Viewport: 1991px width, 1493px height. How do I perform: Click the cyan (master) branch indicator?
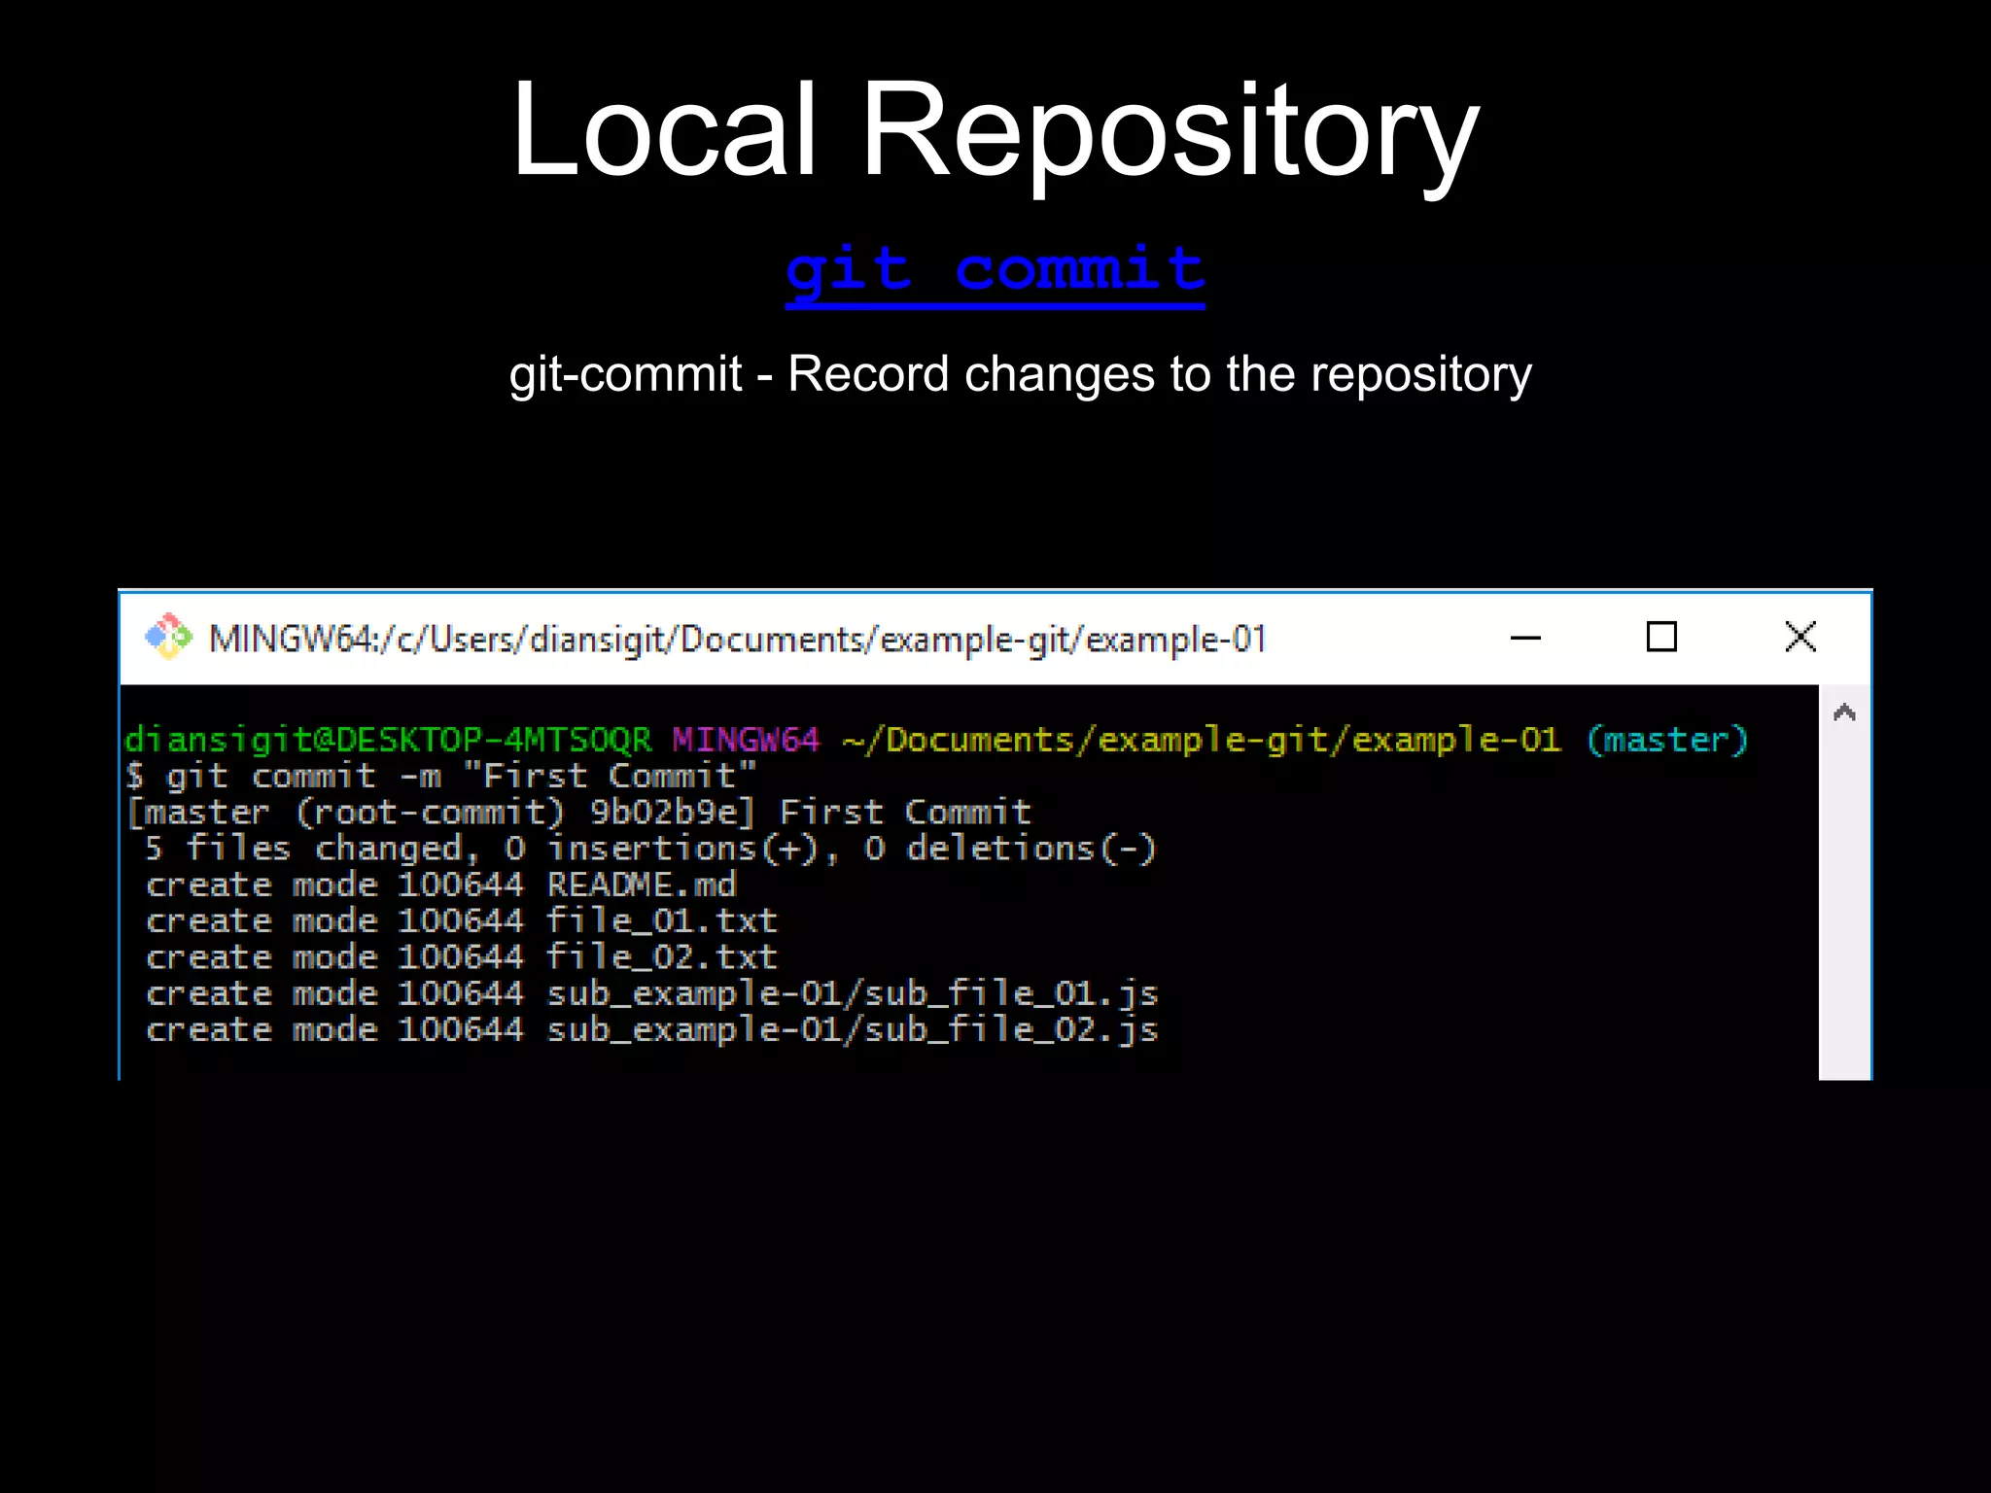1666,740
